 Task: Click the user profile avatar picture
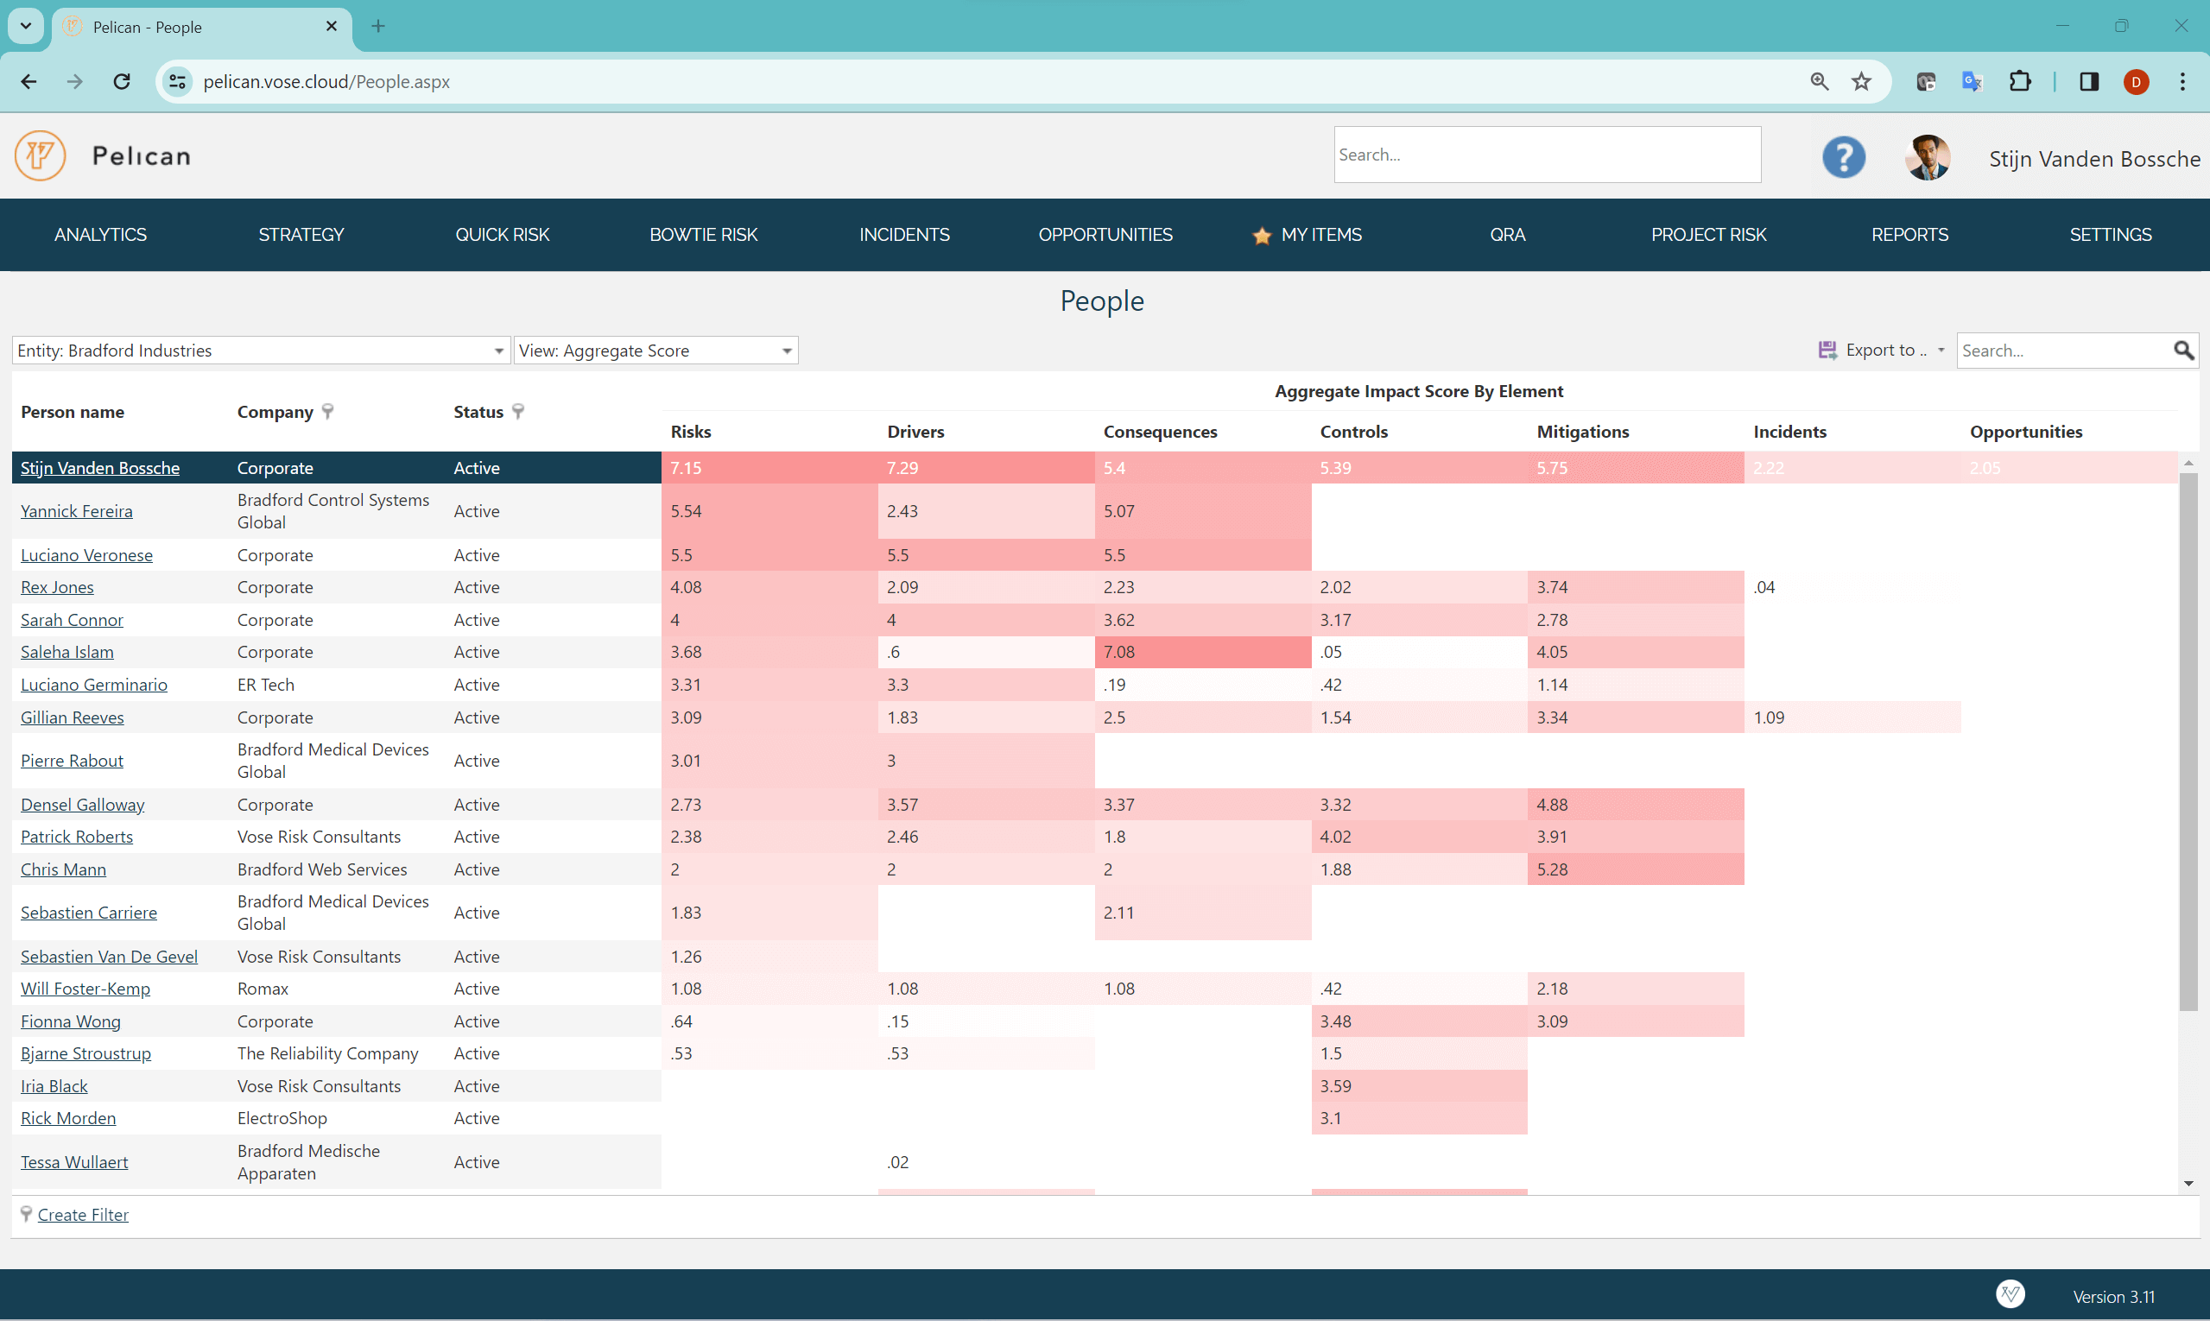[1927, 157]
